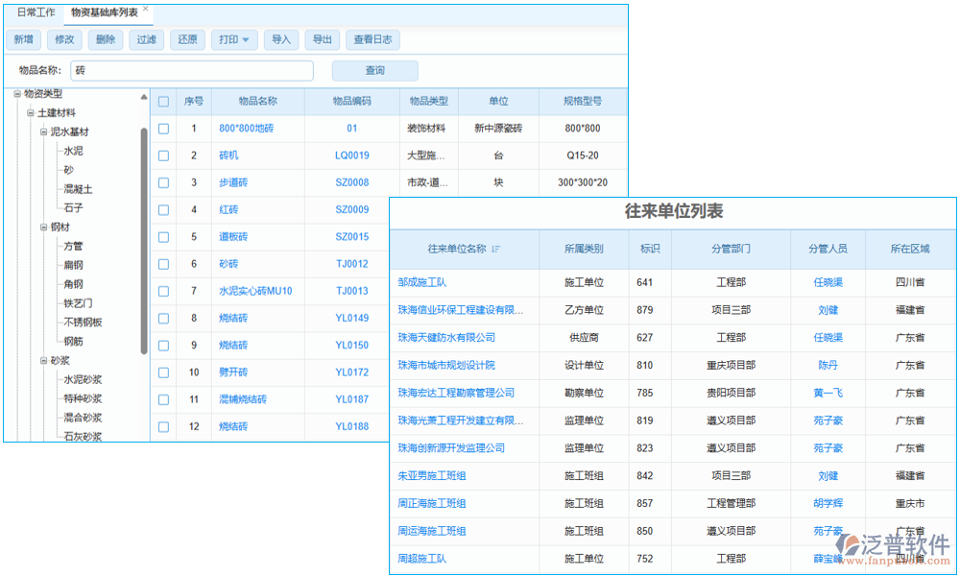Click the 导出 (Export) toolbar icon
The width and height of the screenshot is (960, 576).
point(322,39)
